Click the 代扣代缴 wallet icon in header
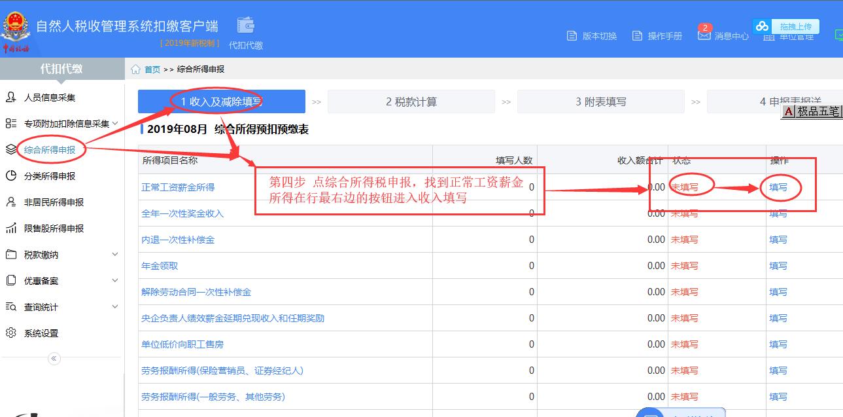 (x=246, y=26)
